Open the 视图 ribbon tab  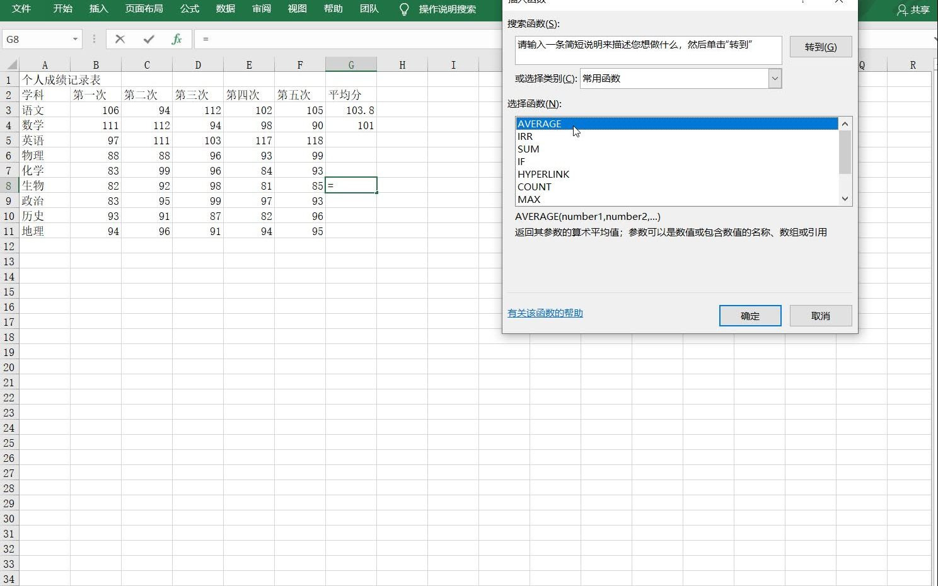point(298,9)
